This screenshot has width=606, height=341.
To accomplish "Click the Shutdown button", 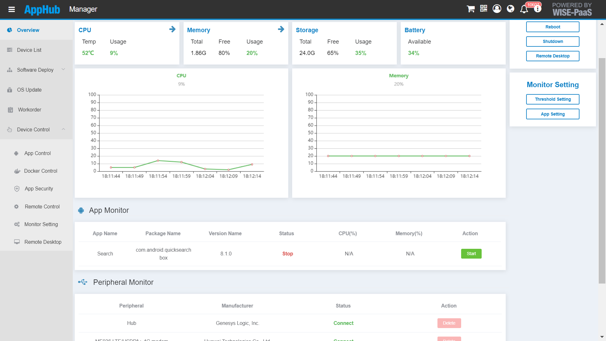I will (x=553, y=41).
